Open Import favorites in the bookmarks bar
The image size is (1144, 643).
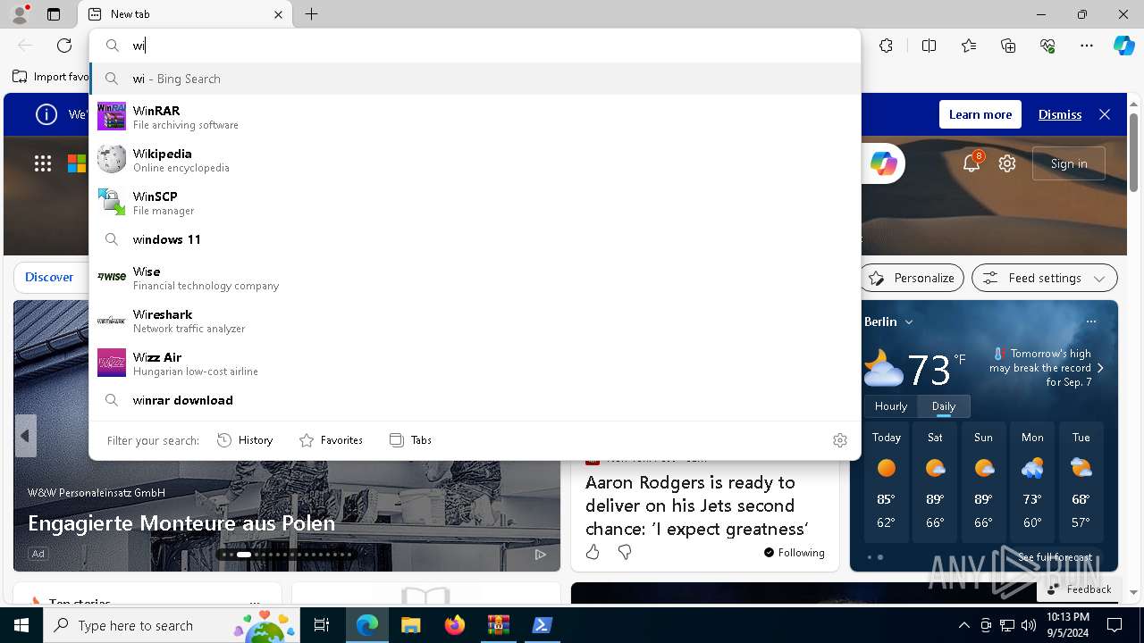[x=51, y=77]
